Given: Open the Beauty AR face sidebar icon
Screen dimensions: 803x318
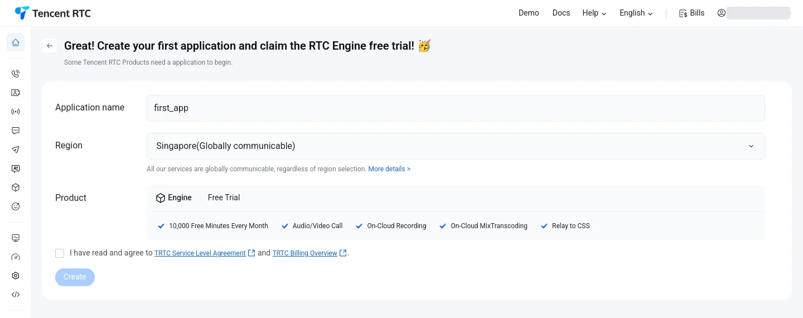Looking at the screenshot, I should click(16, 206).
